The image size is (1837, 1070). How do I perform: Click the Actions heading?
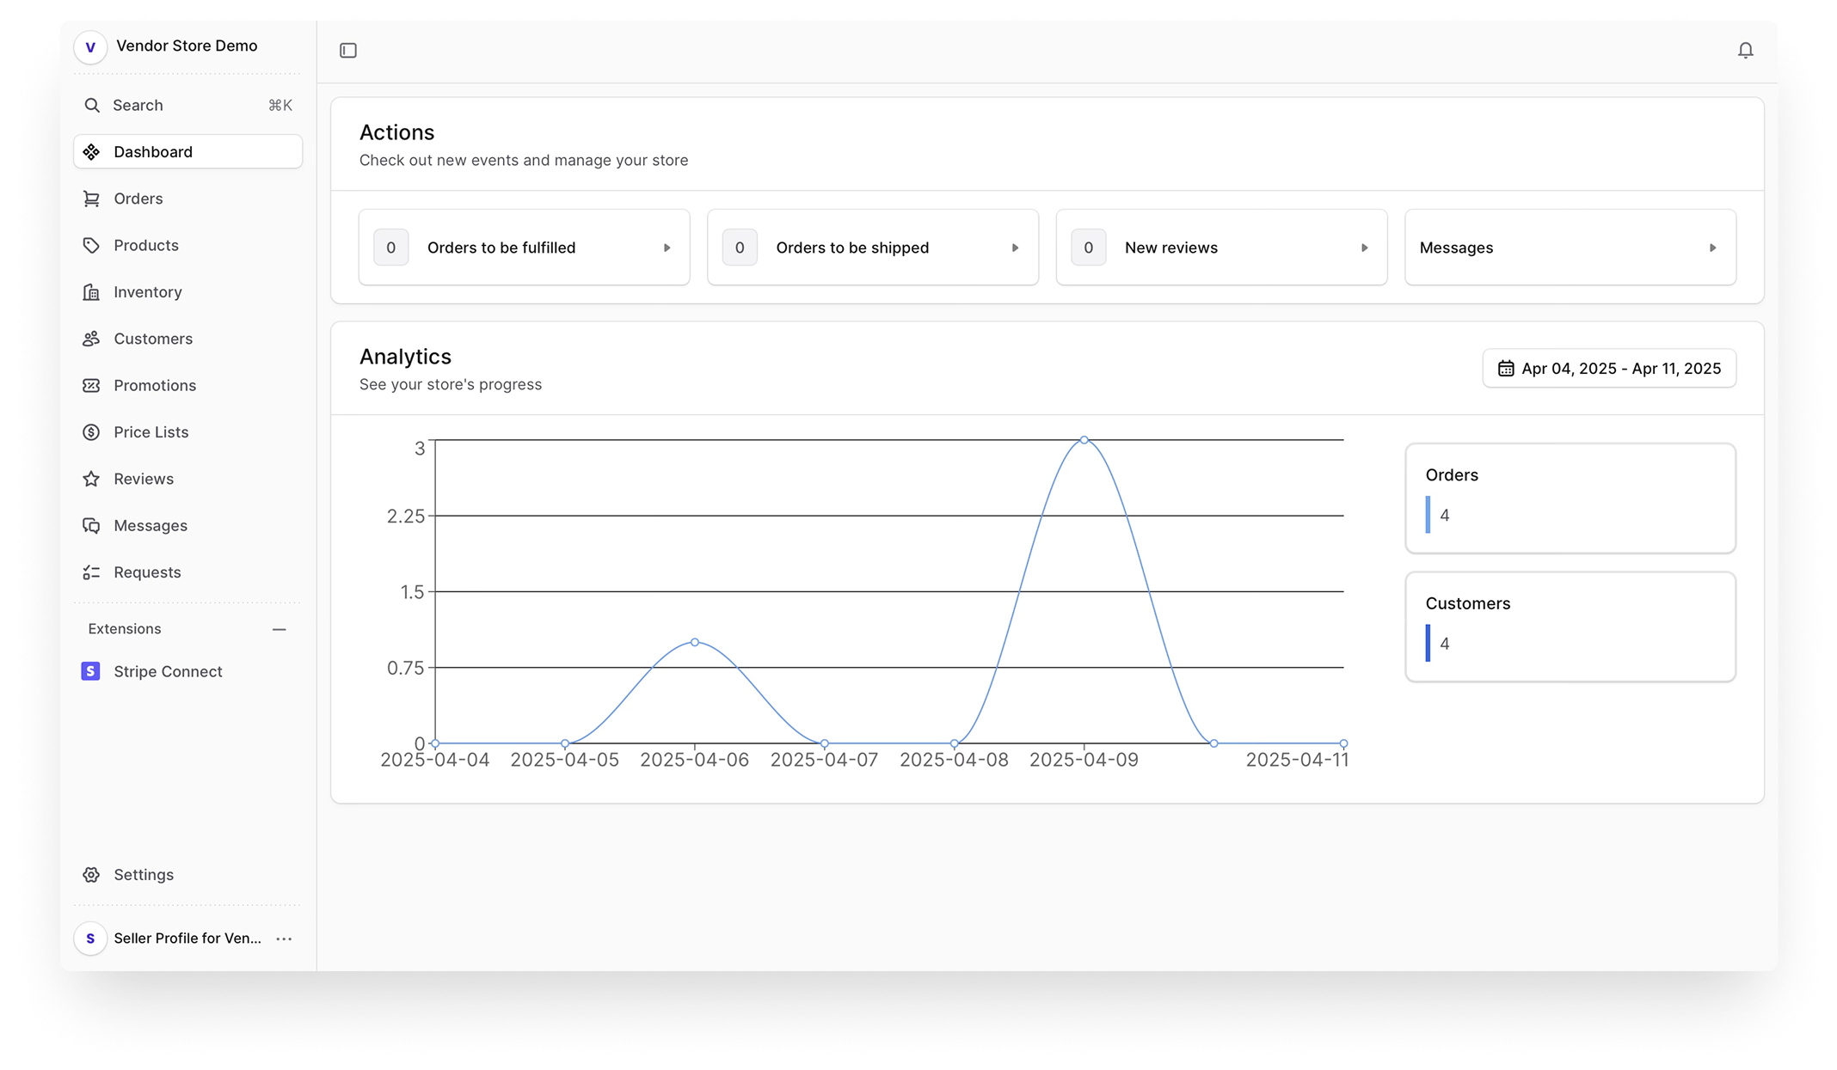tap(396, 132)
